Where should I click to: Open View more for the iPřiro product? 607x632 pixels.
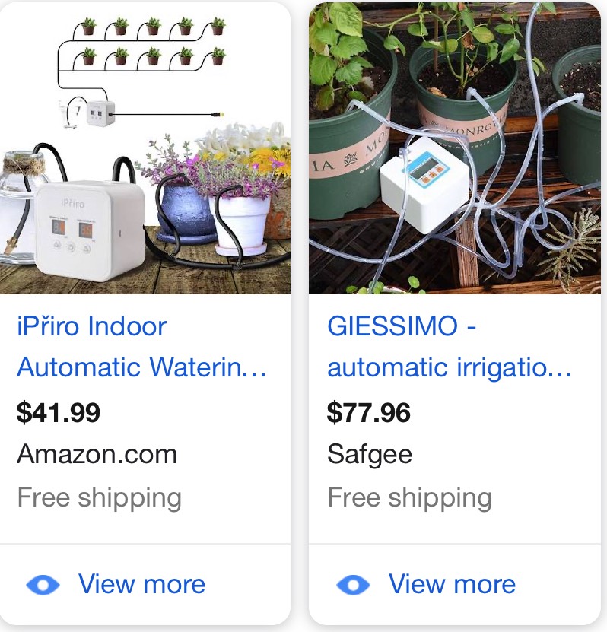(x=141, y=583)
